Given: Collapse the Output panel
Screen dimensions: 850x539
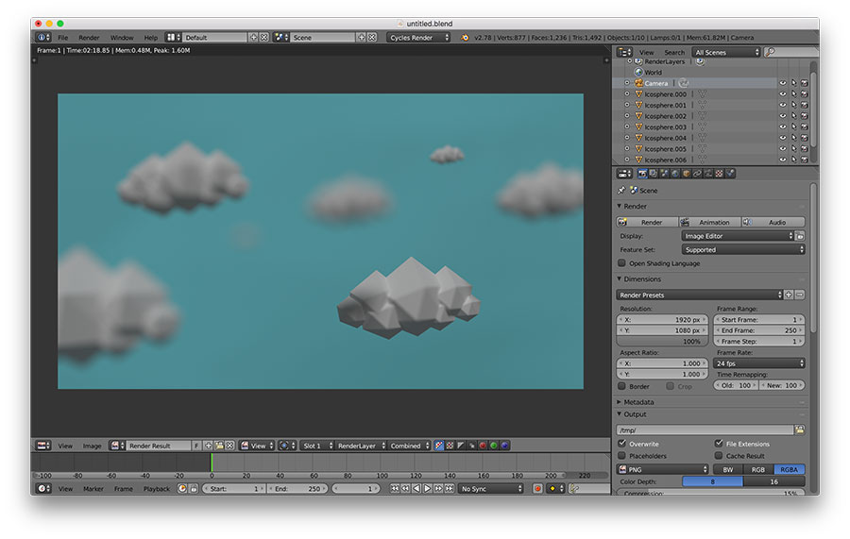Looking at the screenshot, I should tap(632, 413).
